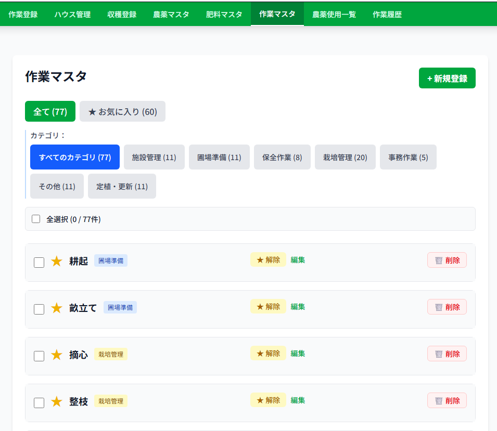
Task: Select the checkbox for the 摘心 row
Action: click(39, 356)
